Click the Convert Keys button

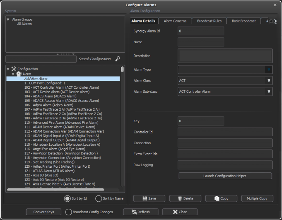click(44, 212)
